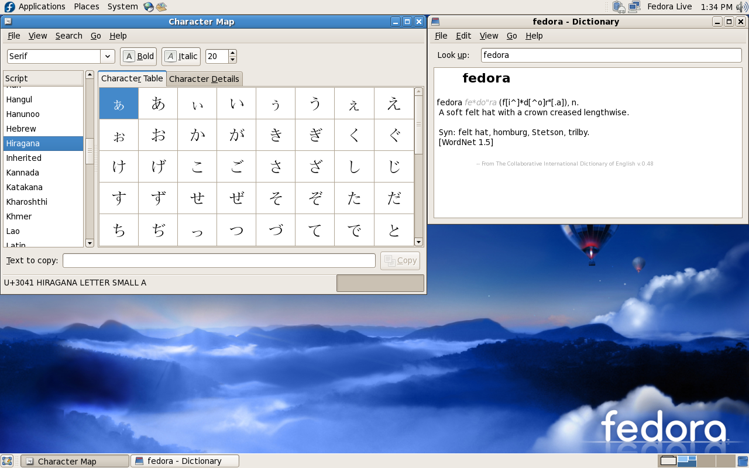The image size is (749, 468).
Task: Select hiragana character た in table
Action: (x=354, y=198)
